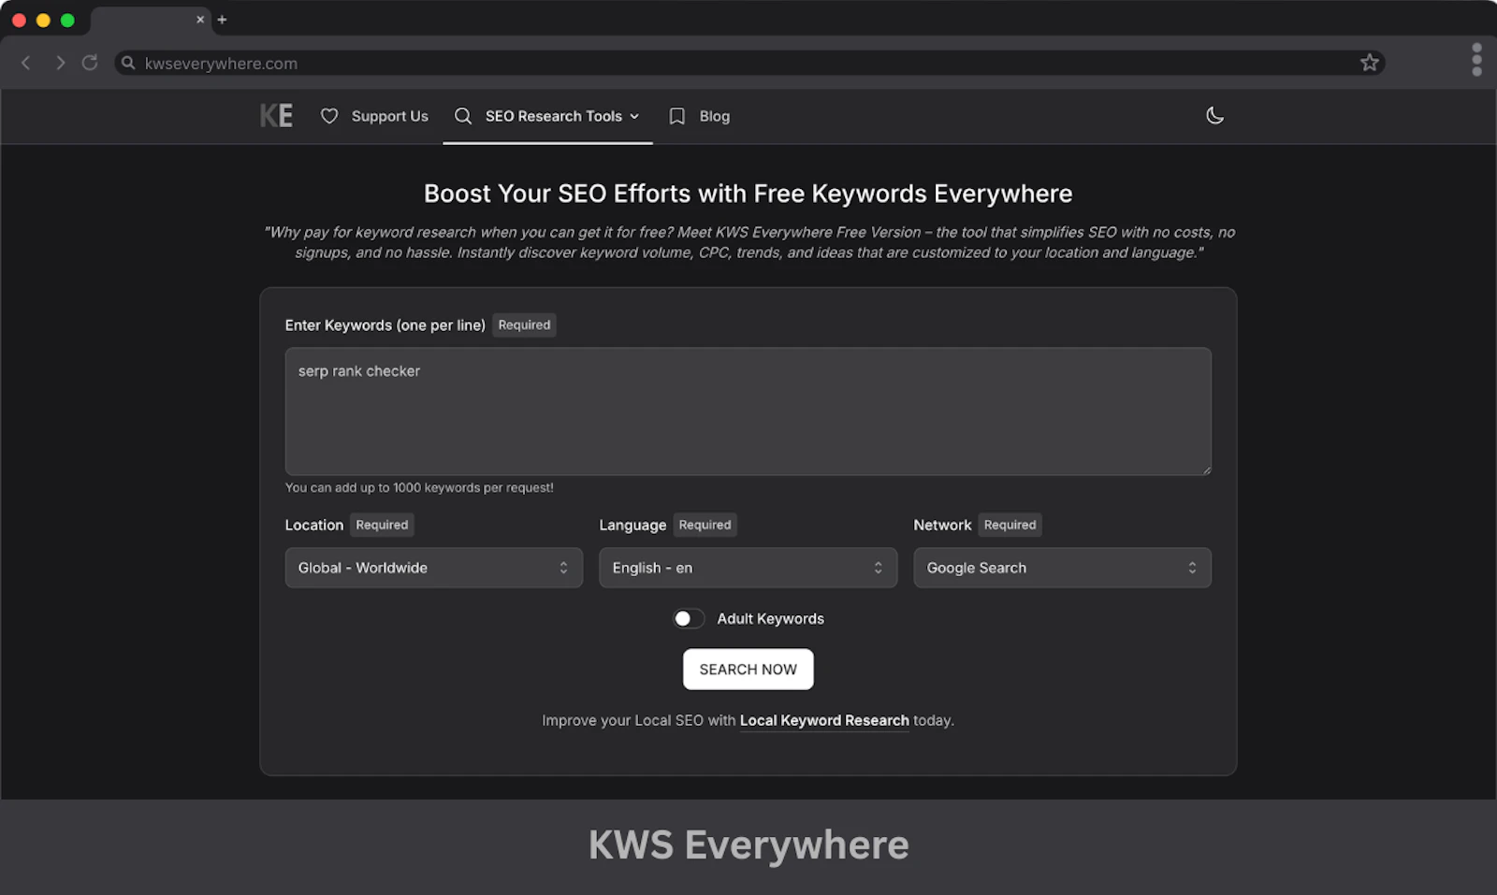Click the 'Enter Keywords (one per line)' label
Image resolution: width=1497 pixels, height=895 pixels.
[x=385, y=325]
